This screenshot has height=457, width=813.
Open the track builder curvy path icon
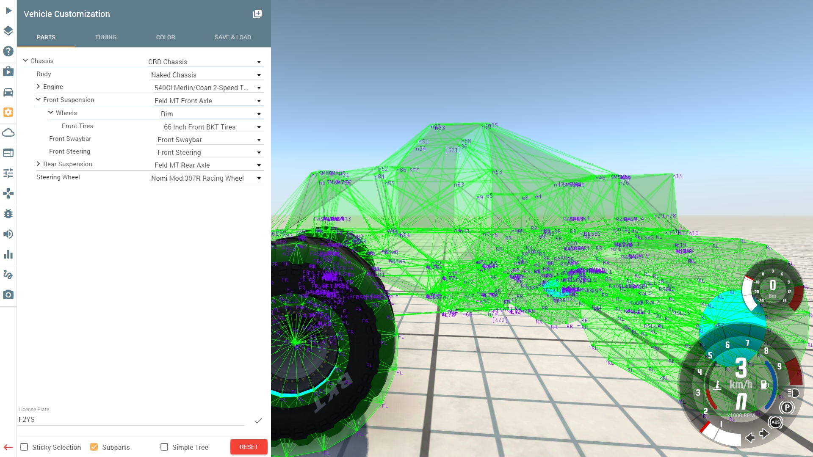pyautogui.click(x=8, y=275)
